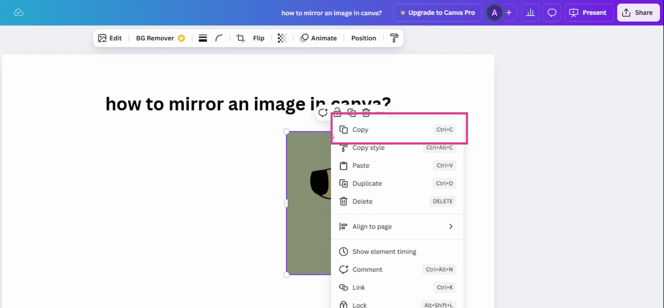Click the top-left resize handle of image
This screenshot has height=308, width=664.
(287, 132)
